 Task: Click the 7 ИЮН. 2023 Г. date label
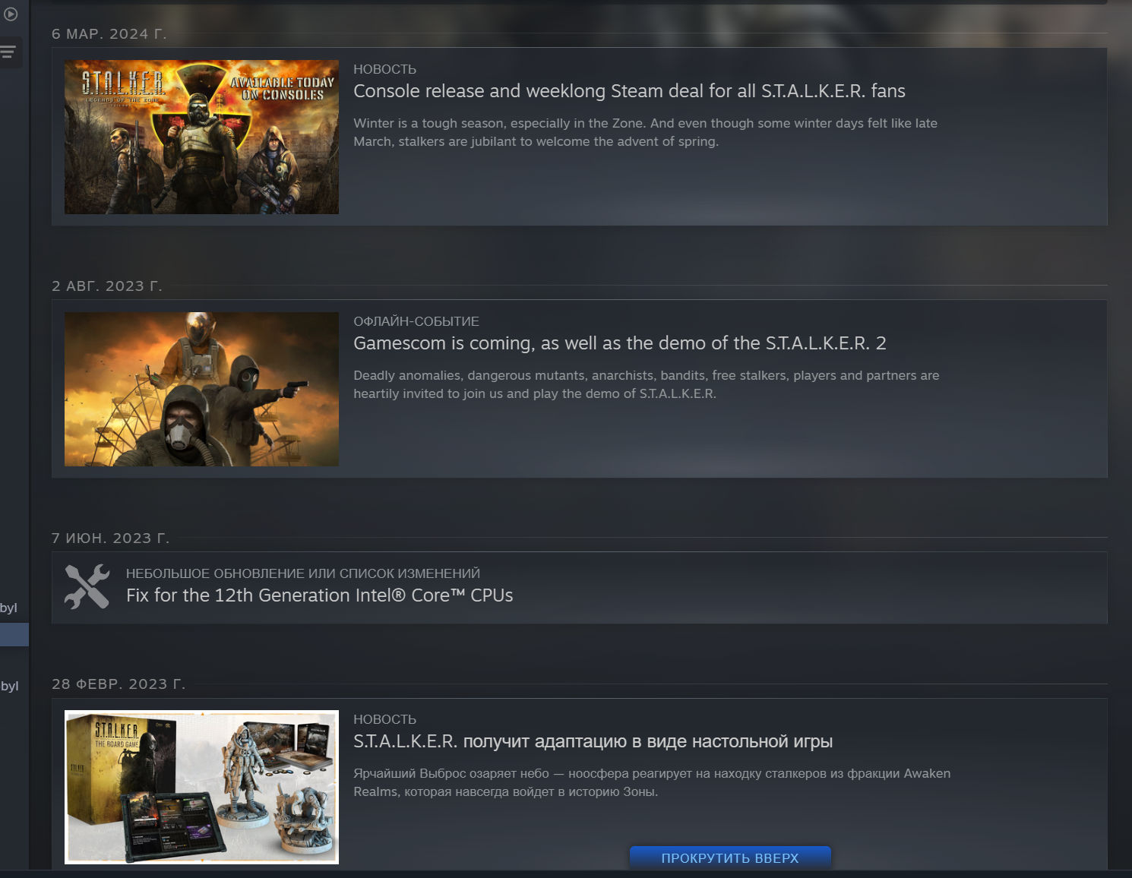(x=111, y=538)
